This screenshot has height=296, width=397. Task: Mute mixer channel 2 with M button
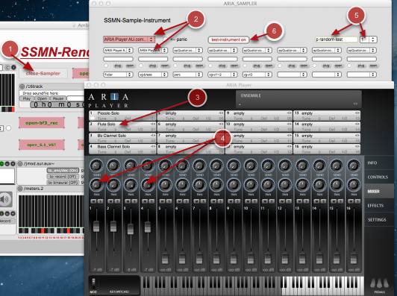tap(110, 201)
